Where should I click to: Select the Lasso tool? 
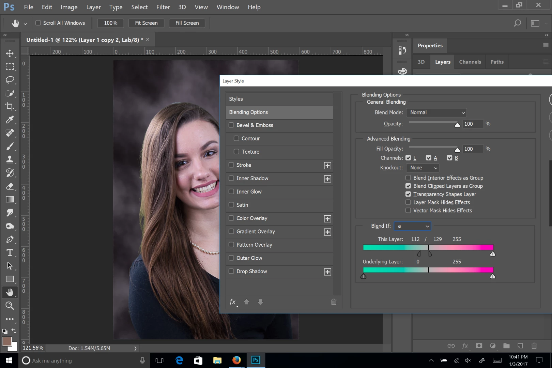[x=10, y=80]
